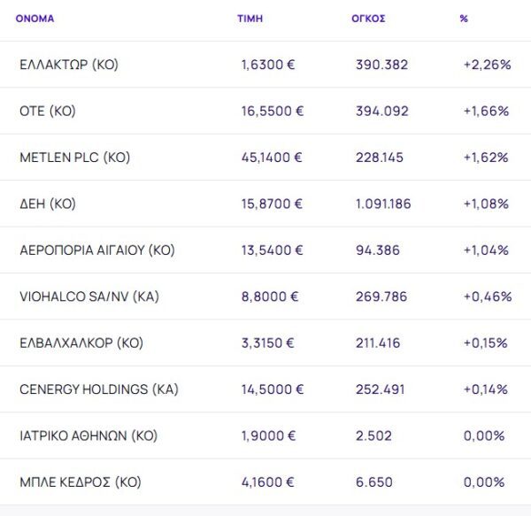The image size is (531, 516).
Task: Click the 45,1400 € METLEN price
Action: 272,158
